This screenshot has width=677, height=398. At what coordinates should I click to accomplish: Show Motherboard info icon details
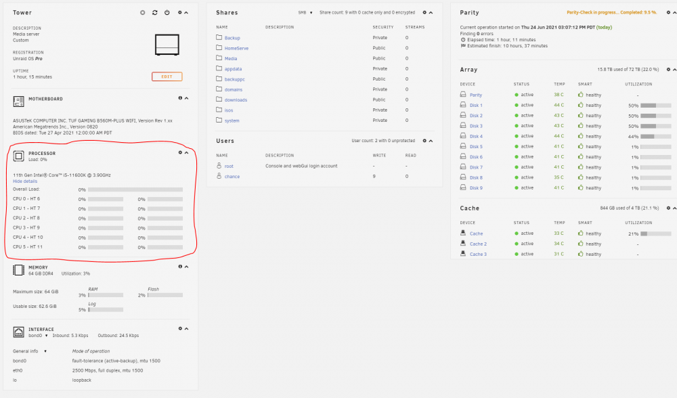(x=180, y=98)
